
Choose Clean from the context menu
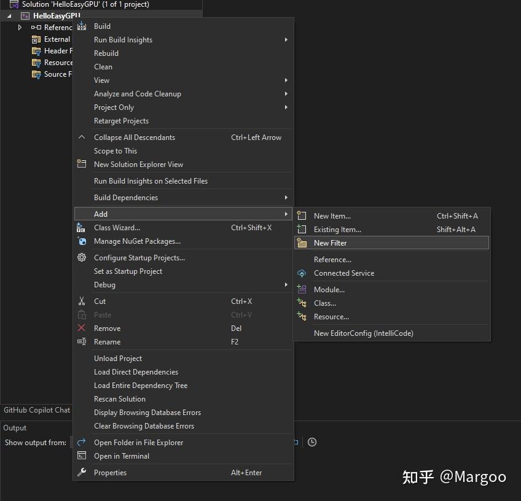click(x=183, y=67)
